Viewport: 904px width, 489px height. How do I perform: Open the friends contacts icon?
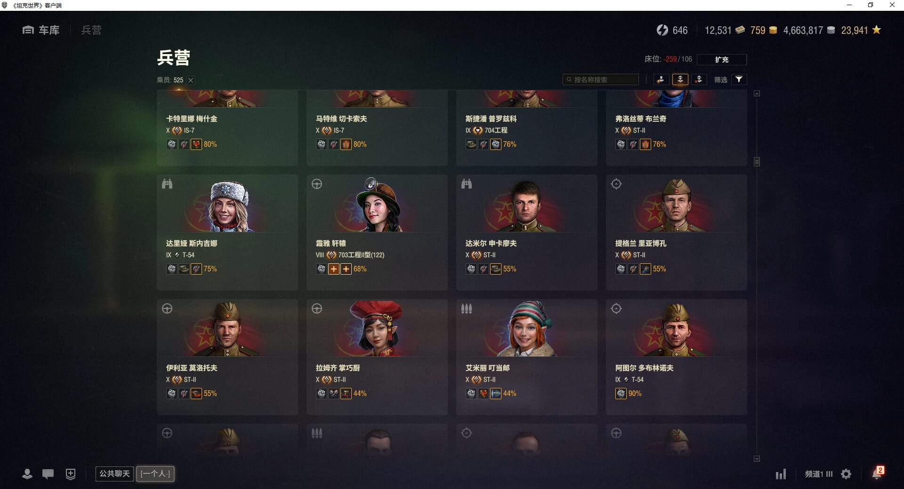[x=27, y=474]
